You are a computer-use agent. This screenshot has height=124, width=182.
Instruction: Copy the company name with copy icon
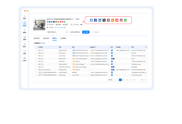tap(73, 19)
